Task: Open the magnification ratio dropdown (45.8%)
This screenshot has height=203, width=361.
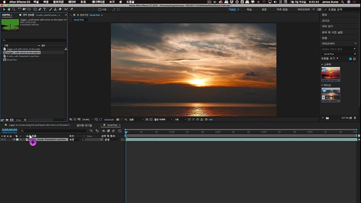Action: [88, 120]
